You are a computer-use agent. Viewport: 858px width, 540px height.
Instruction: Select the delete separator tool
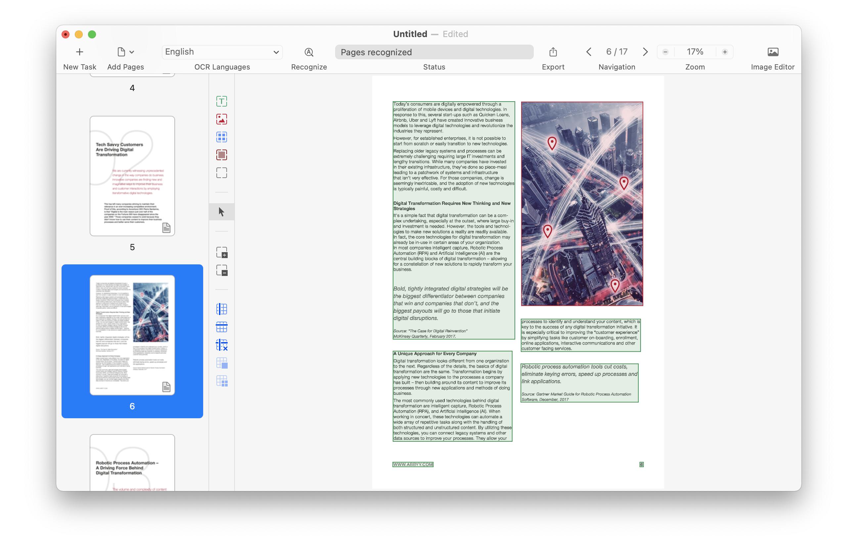click(x=221, y=345)
